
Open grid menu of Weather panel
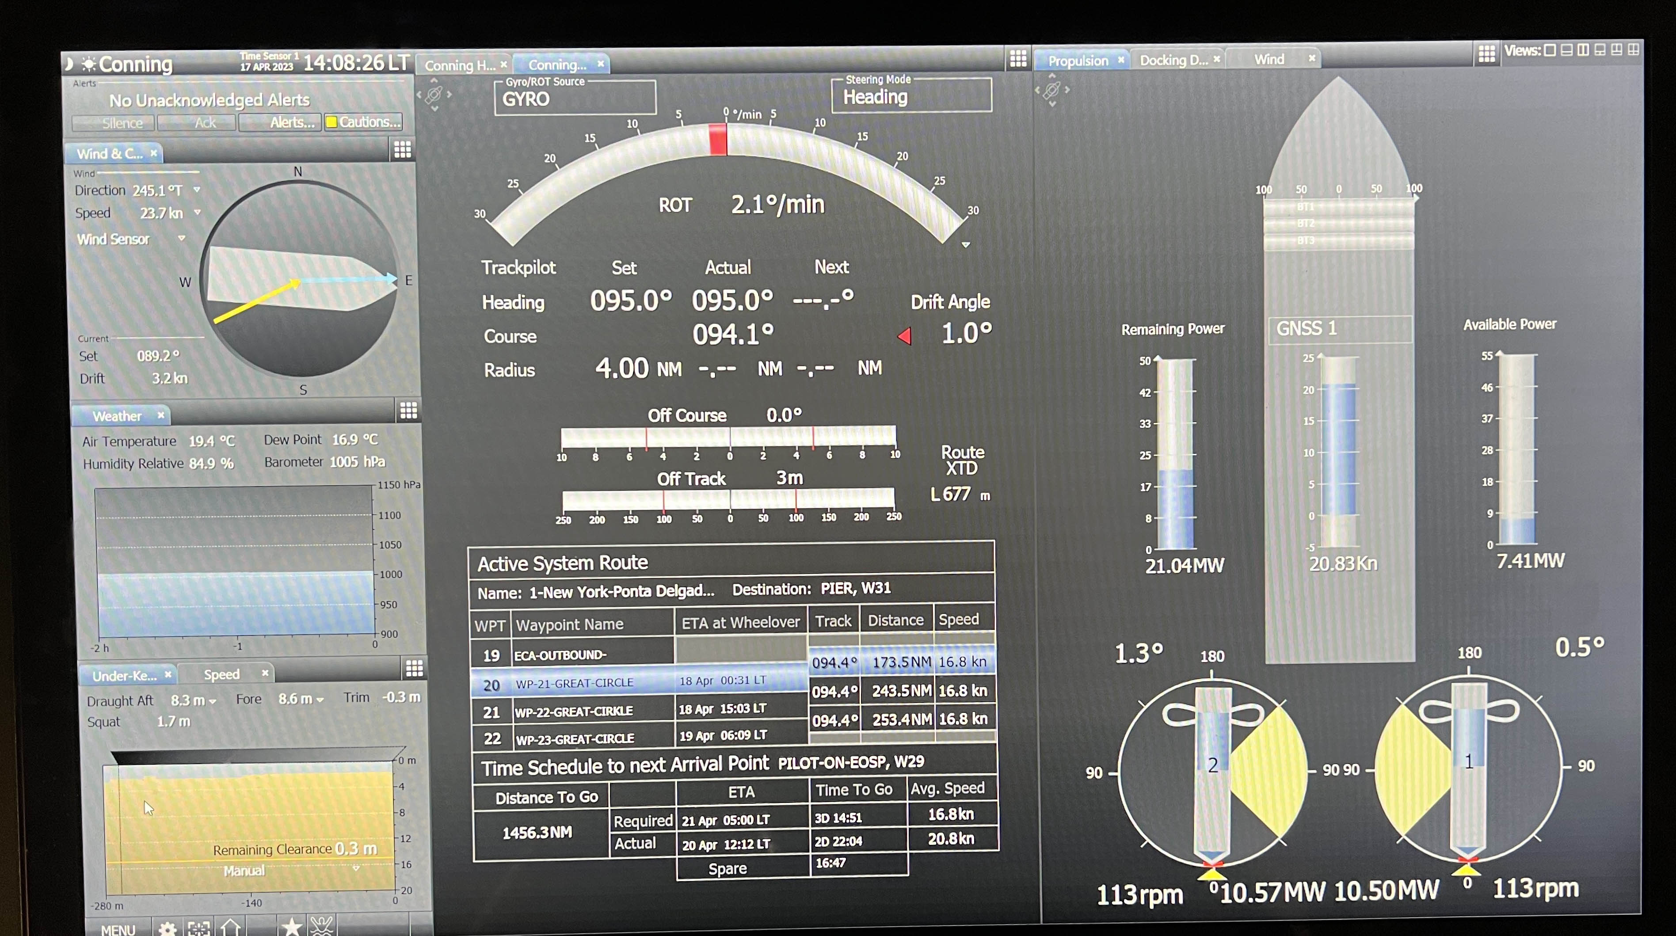point(408,411)
